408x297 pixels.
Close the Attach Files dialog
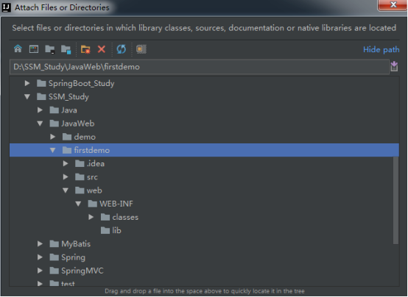[x=393, y=4]
